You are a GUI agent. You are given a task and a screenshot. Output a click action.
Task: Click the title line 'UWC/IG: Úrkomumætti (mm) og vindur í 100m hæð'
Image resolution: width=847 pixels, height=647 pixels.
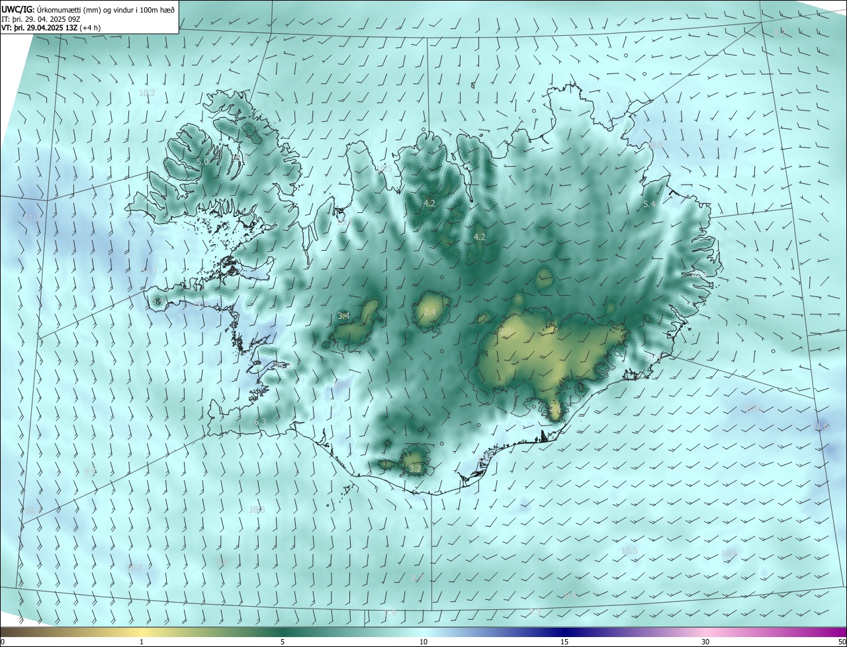point(88,9)
